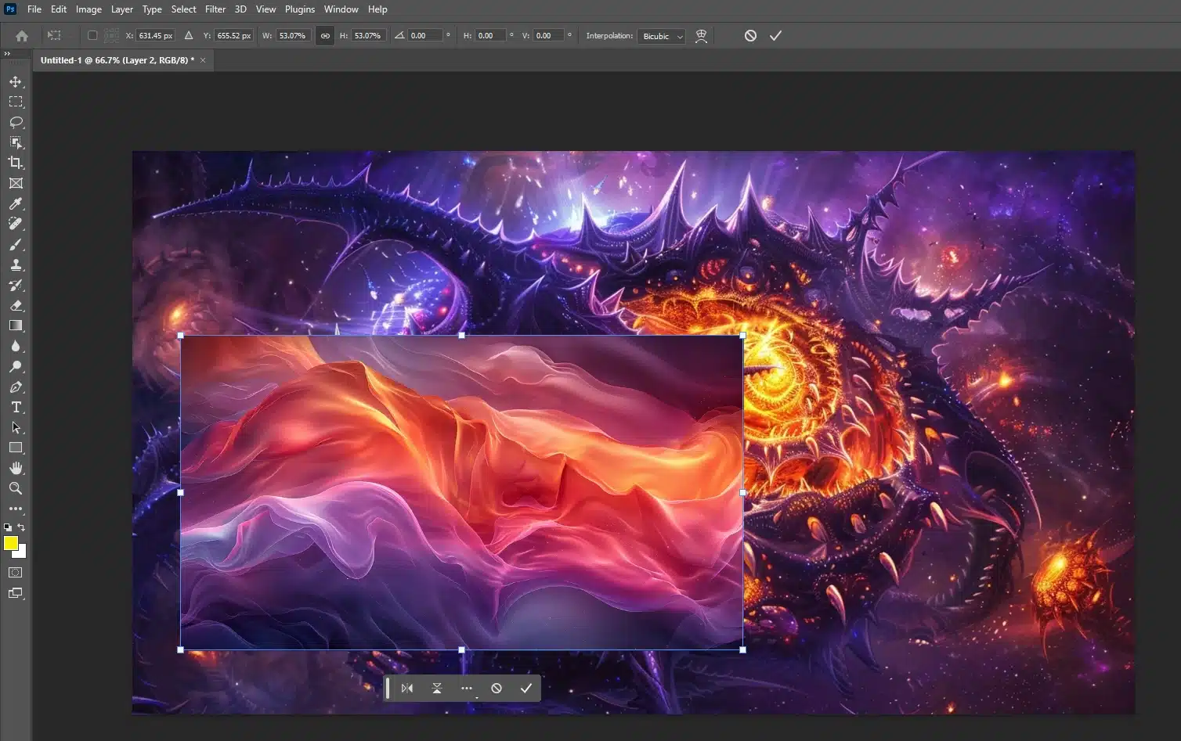Select the Gradient tool
1181x741 pixels.
coord(16,326)
